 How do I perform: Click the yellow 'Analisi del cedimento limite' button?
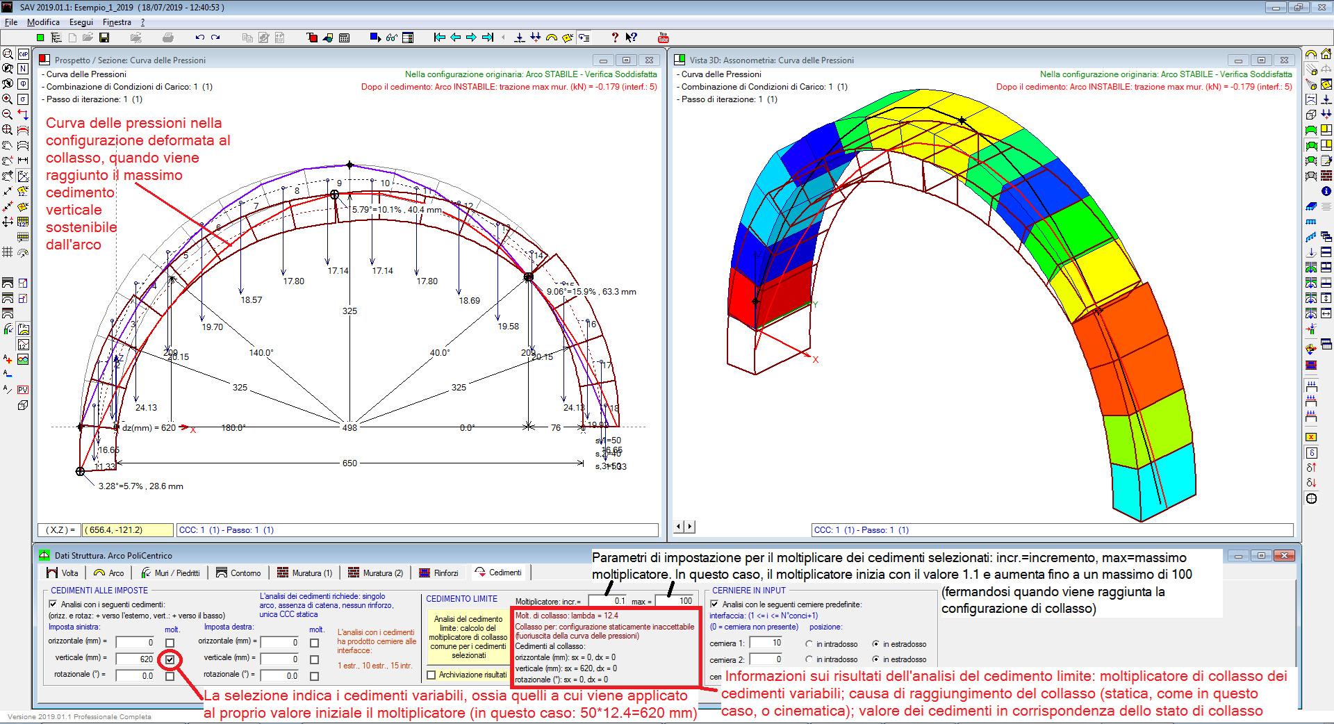coord(468,637)
